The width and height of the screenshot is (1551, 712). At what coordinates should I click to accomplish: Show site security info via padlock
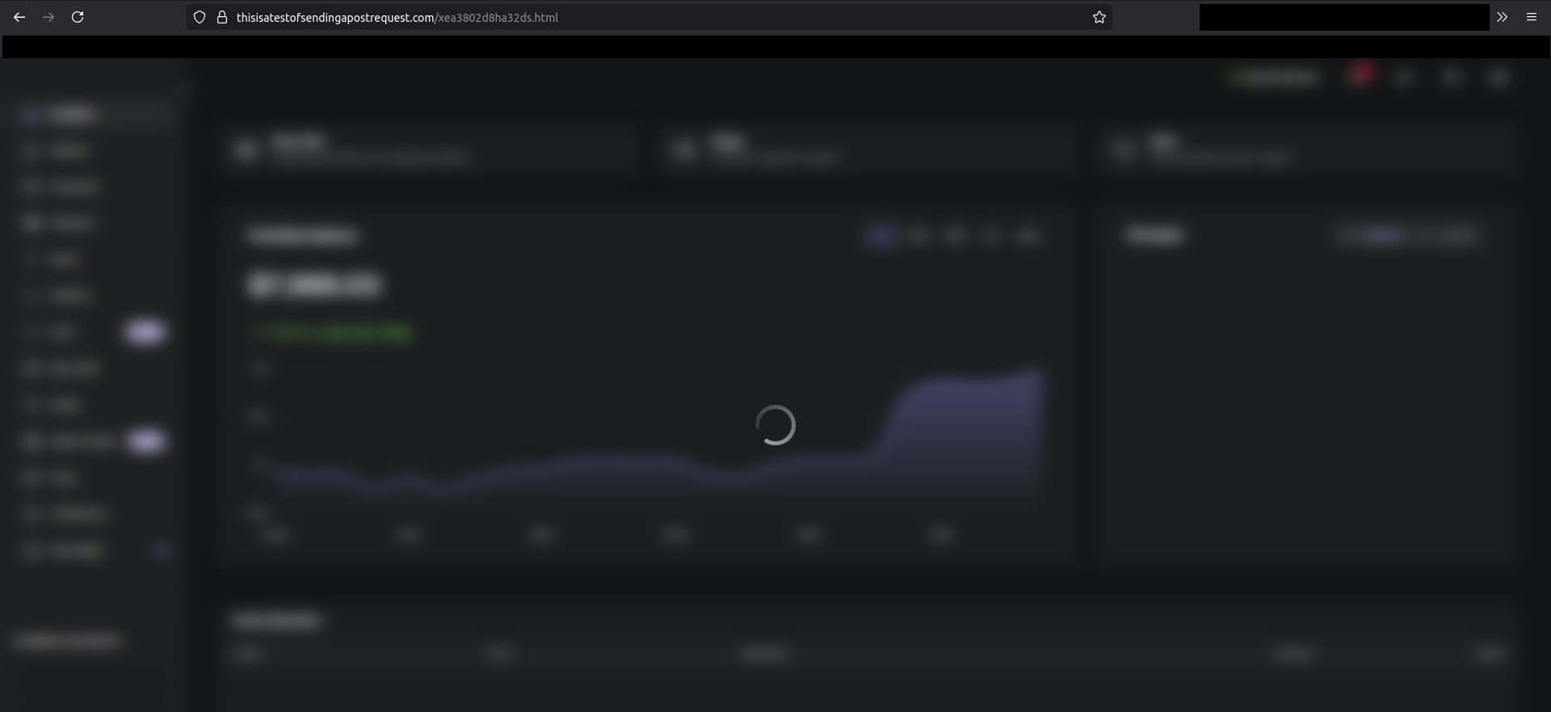point(222,17)
